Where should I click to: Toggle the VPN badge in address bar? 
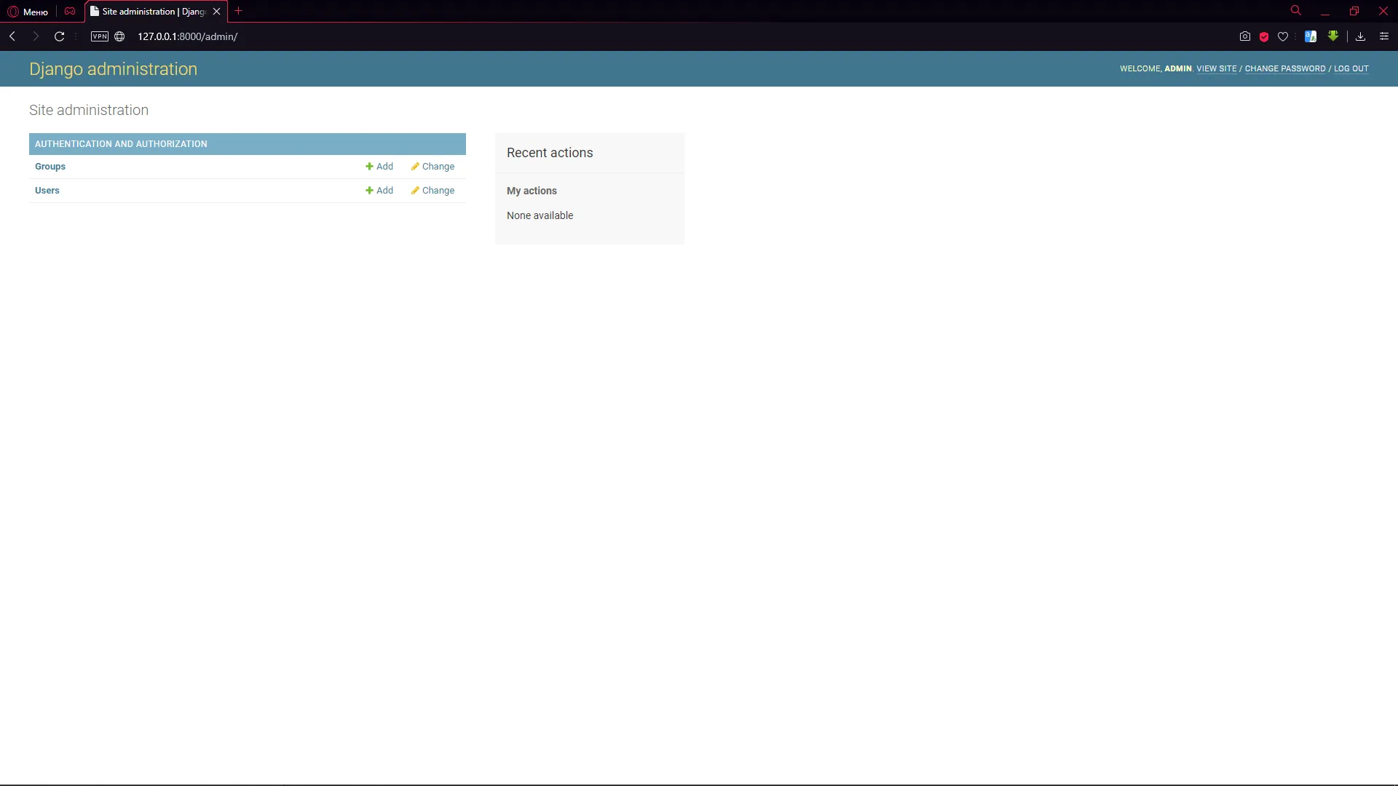100,36
